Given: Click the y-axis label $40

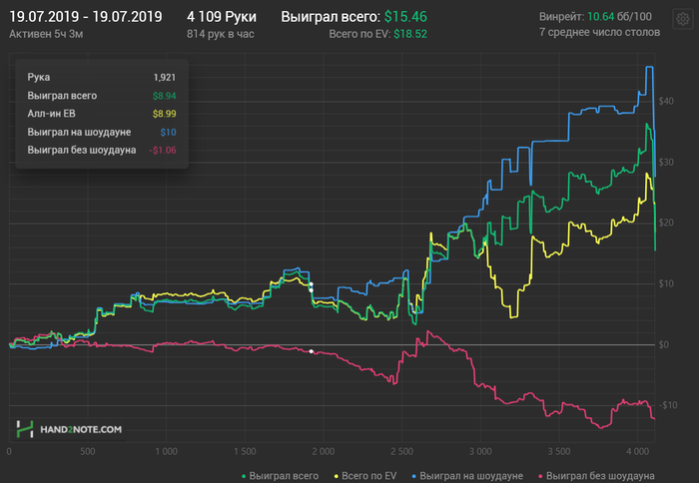Looking at the screenshot, I should click(x=666, y=101).
